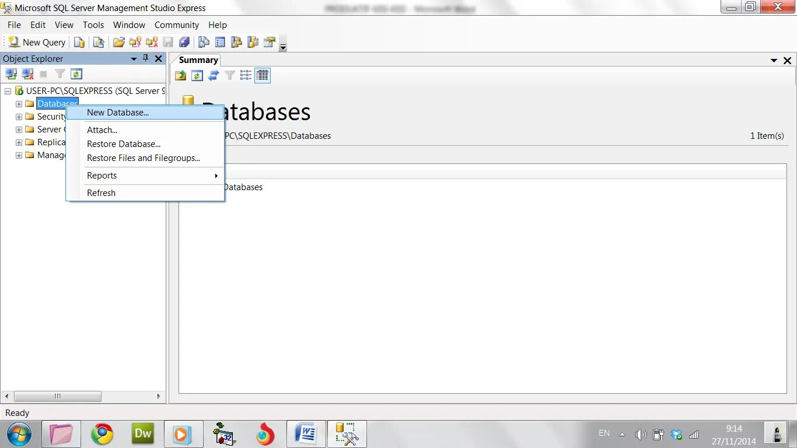
Task: Toggle Object Explorer auto-hide pin
Action: coord(146,58)
